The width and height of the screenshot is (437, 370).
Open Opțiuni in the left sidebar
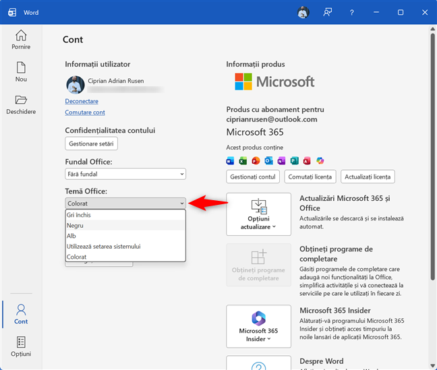[21, 346]
